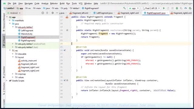This screenshot has width=194, height=109.
Task: Expand the edu.poly.lab6ex1 (test) package
Action: pyautogui.click(x=13, y=47)
